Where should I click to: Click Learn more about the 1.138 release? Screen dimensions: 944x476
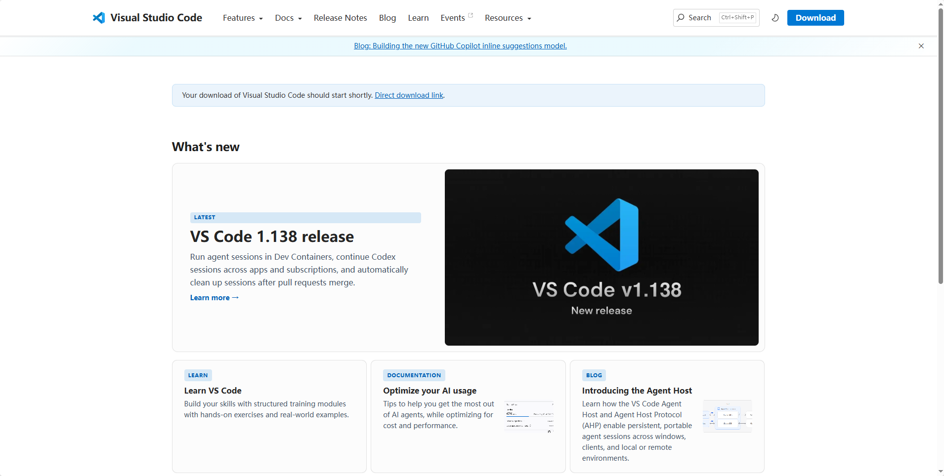[x=215, y=298]
